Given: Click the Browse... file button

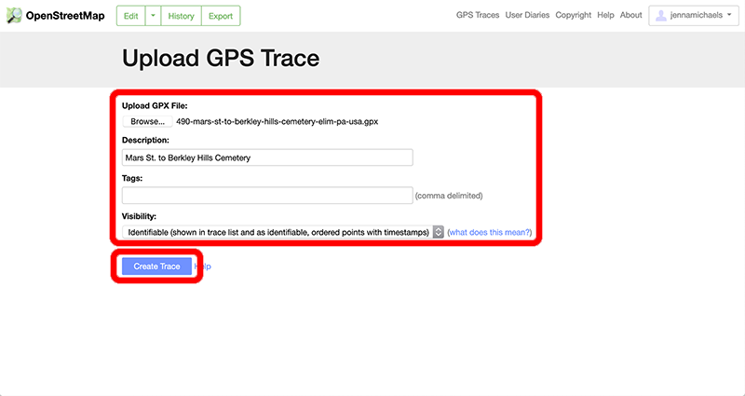Looking at the screenshot, I should pyautogui.click(x=147, y=121).
